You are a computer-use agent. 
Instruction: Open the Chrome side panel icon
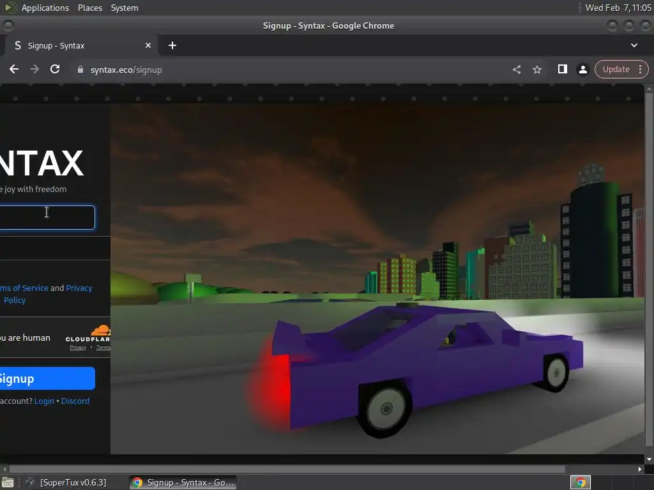pos(562,69)
